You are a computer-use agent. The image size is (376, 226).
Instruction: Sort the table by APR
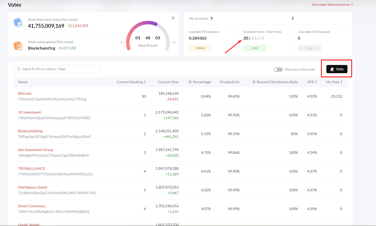316,82
